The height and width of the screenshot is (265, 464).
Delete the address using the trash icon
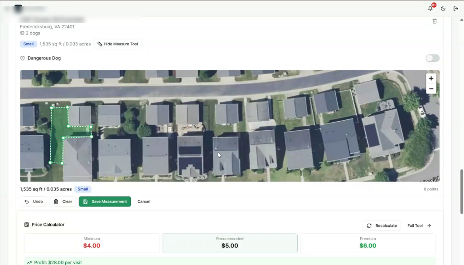coord(435,21)
